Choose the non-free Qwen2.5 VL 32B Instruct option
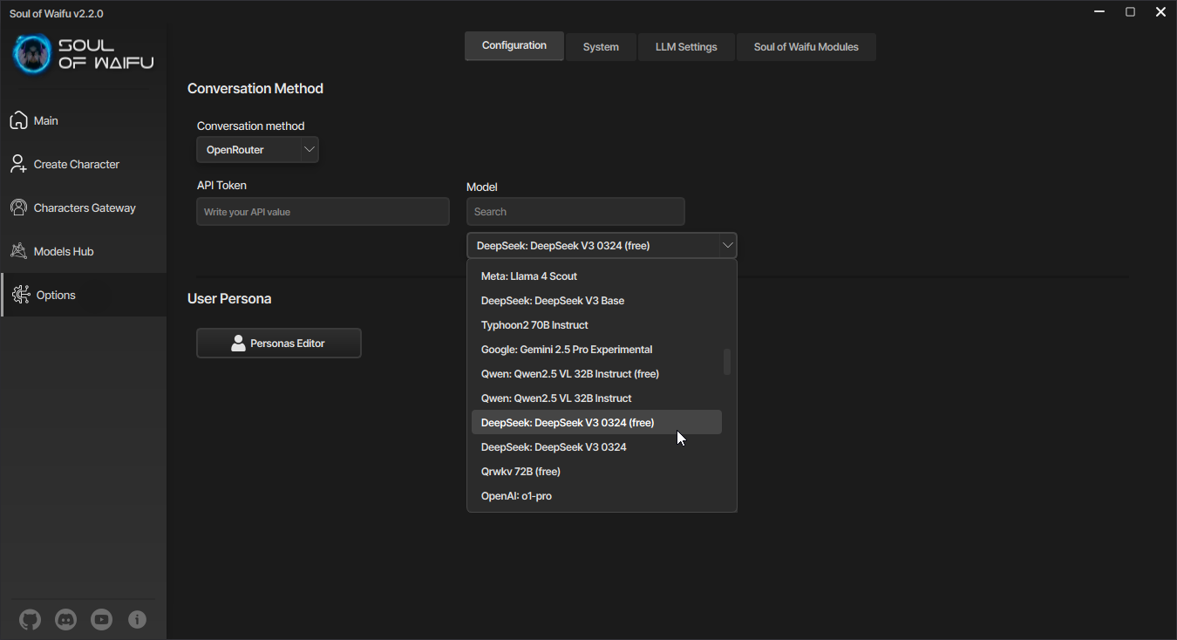Image resolution: width=1177 pixels, height=640 pixels. 596,398
